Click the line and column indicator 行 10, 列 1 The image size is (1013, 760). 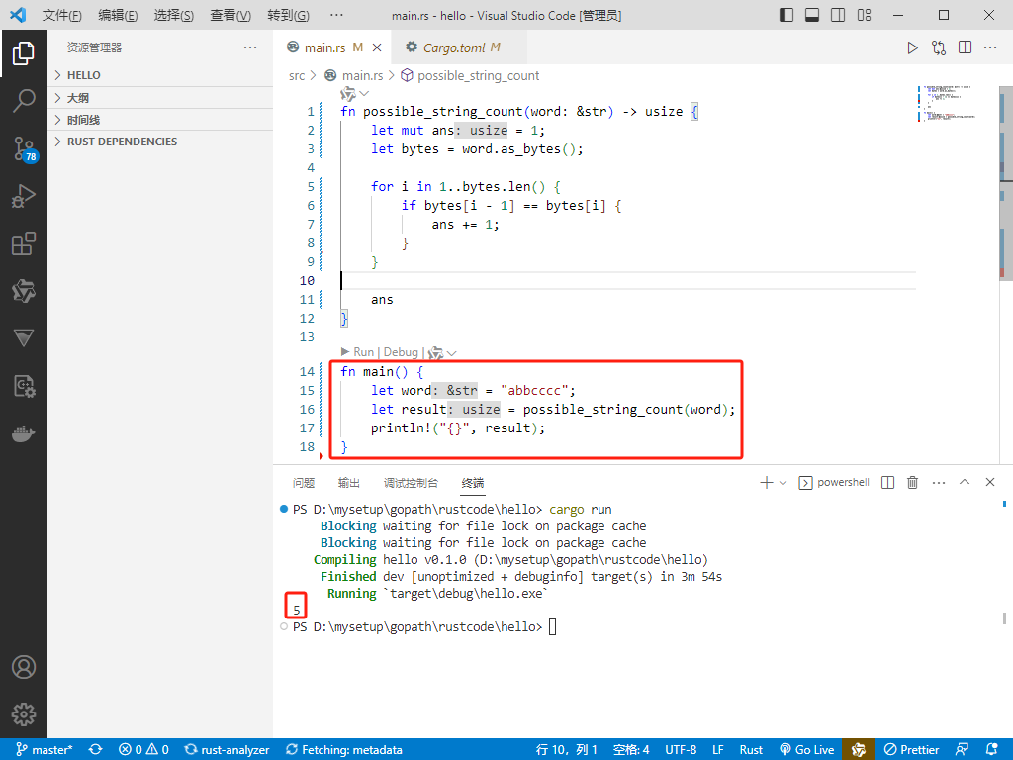(567, 750)
